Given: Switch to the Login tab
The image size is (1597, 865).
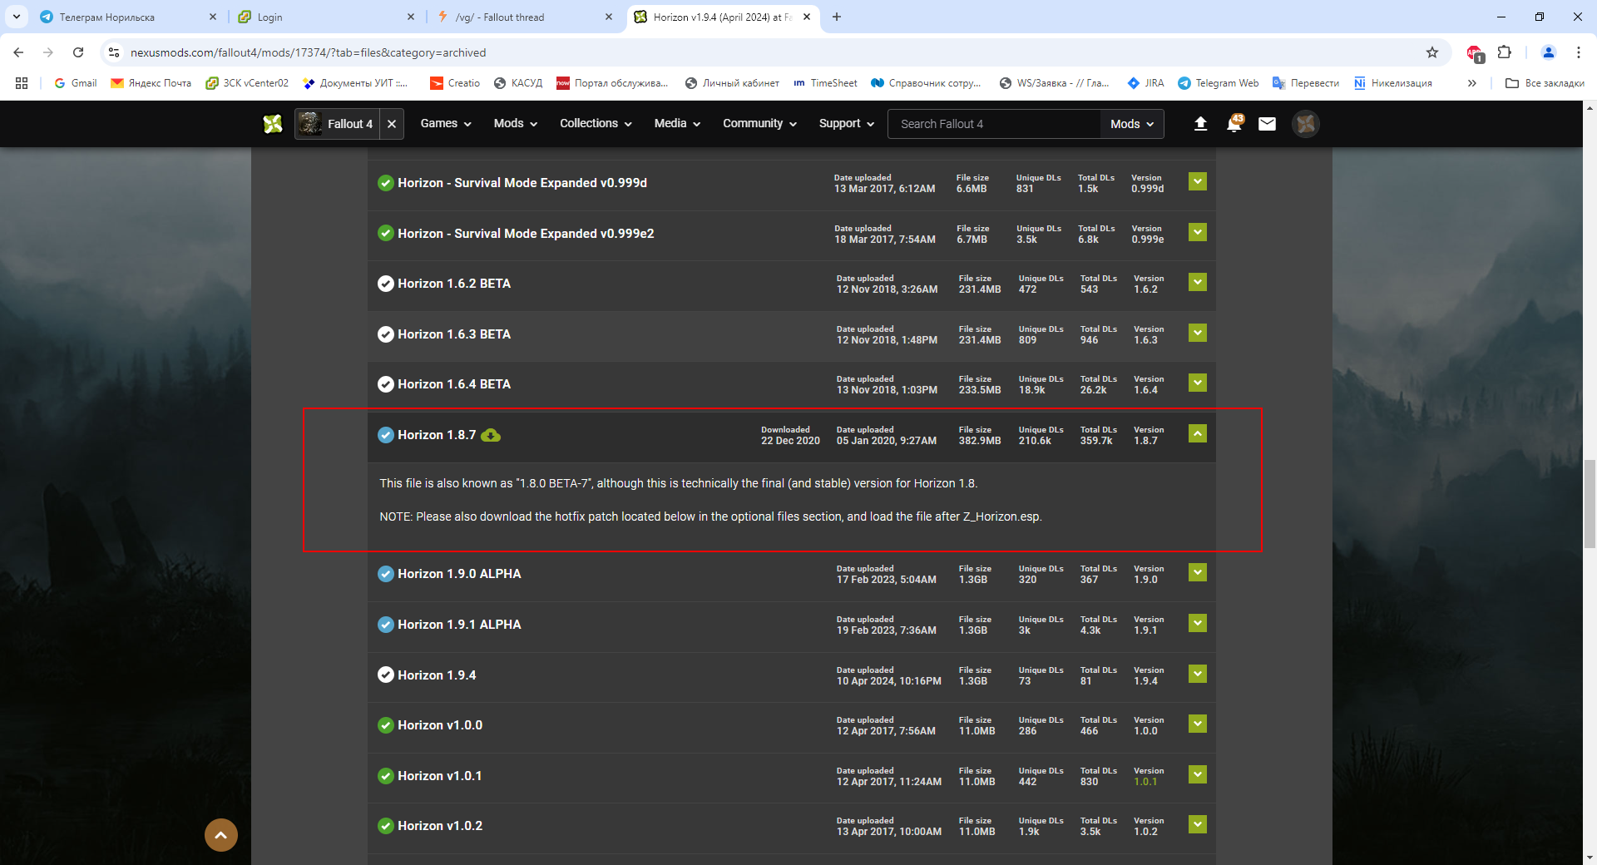Looking at the screenshot, I should click(x=326, y=17).
